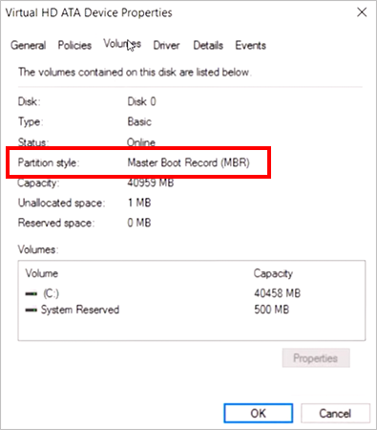Click the Online status value
377x430 pixels.
[x=141, y=142]
